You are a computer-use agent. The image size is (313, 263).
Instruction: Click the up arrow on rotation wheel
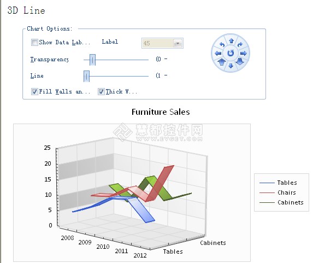tap(231, 41)
